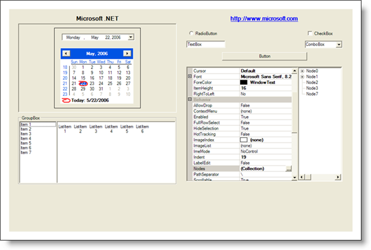The height and width of the screenshot is (250, 371).
Task: Open the Nodes collection ellipsis button
Action: [x=289, y=168]
